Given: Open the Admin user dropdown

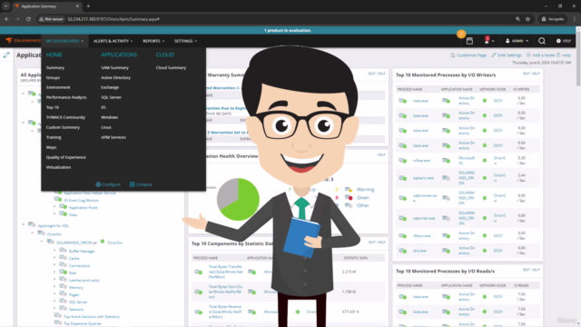Looking at the screenshot, I should click(517, 41).
